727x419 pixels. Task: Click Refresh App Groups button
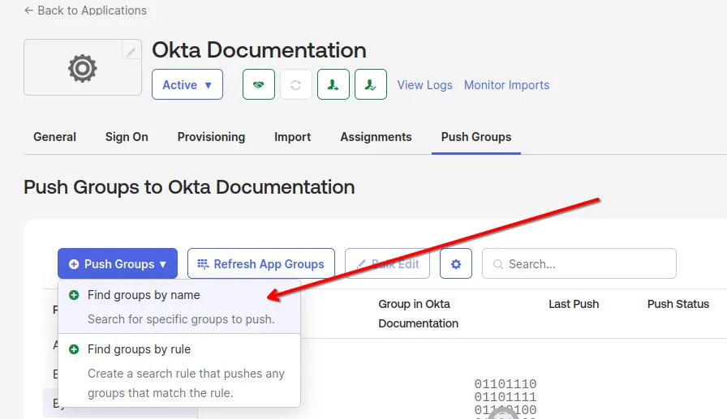click(x=261, y=263)
